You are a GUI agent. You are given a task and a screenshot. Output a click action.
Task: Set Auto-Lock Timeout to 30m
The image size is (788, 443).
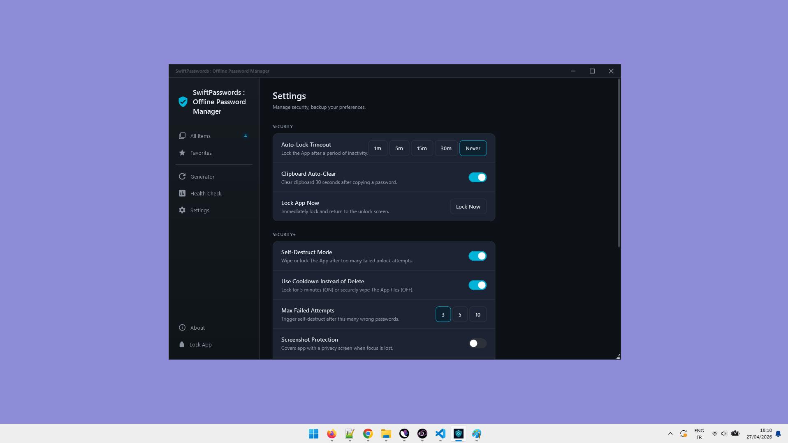(446, 148)
